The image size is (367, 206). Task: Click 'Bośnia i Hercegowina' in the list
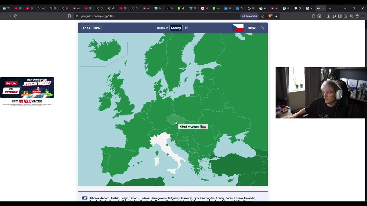(x=154, y=198)
